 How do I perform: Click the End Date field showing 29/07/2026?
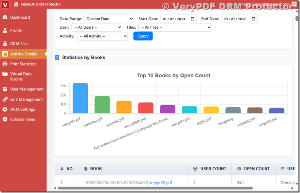[239, 19]
